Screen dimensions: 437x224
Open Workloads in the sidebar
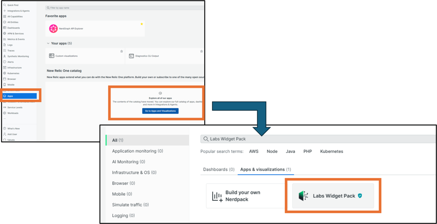(13, 113)
